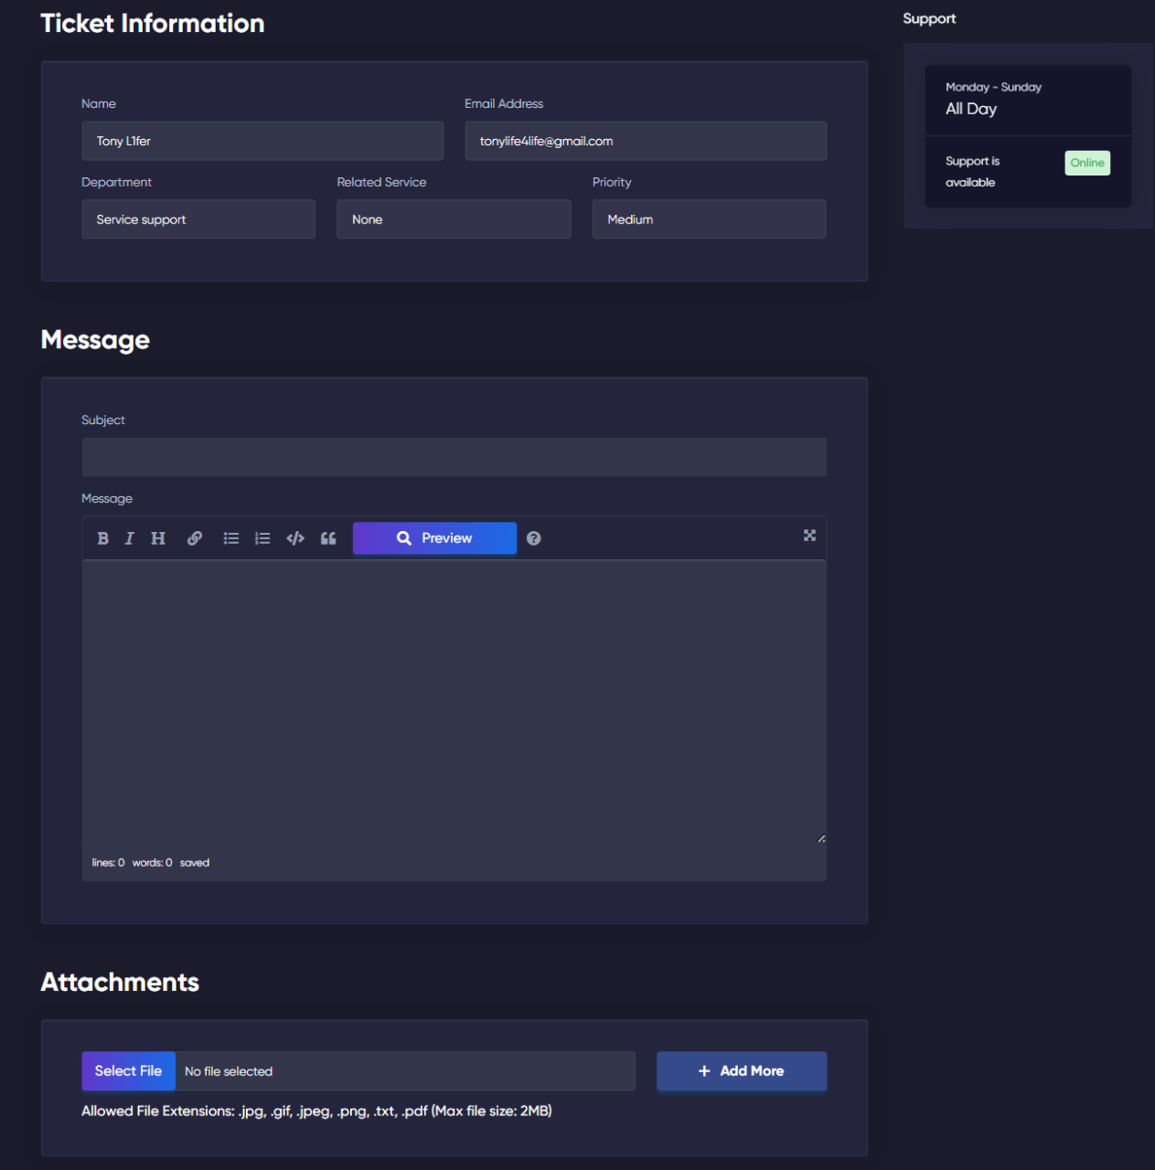
Task: Open the editor help question mark
Action: pos(534,538)
